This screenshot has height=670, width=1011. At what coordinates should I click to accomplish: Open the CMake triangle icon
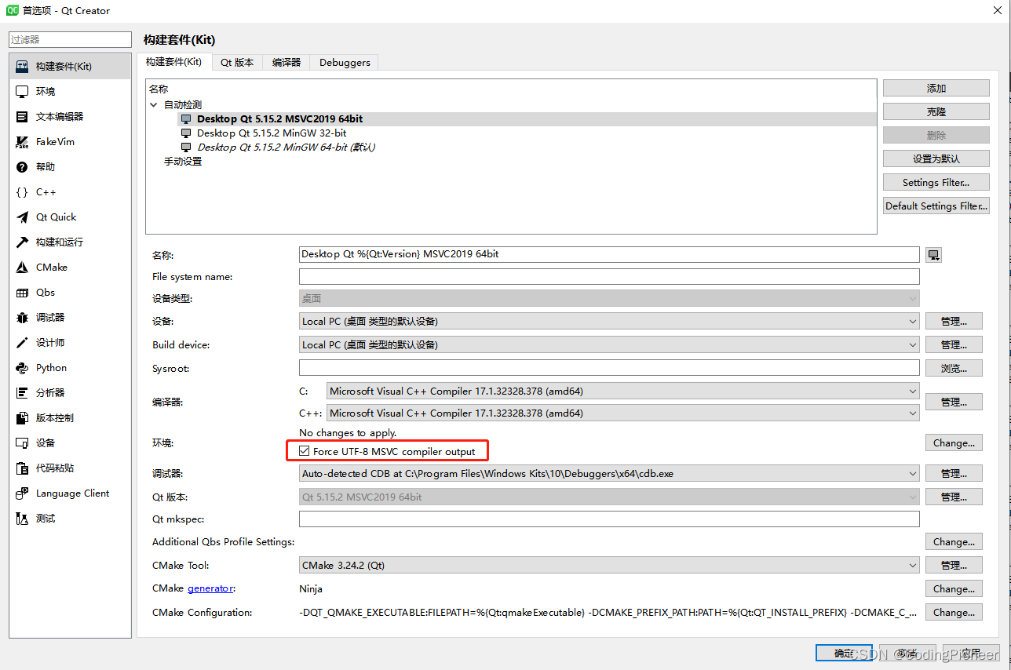click(x=22, y=268)
